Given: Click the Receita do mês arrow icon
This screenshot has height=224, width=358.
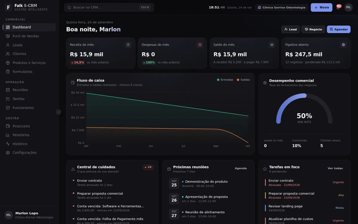Looking at the screenshot, I should click(128, 45).
